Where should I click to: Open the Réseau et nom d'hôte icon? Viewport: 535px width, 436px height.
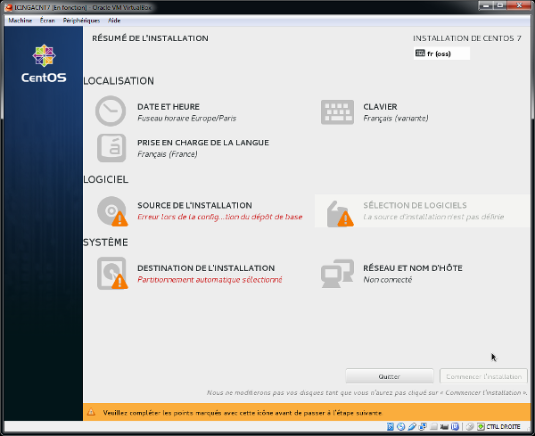pyautogui.click(x=337, y=273)
